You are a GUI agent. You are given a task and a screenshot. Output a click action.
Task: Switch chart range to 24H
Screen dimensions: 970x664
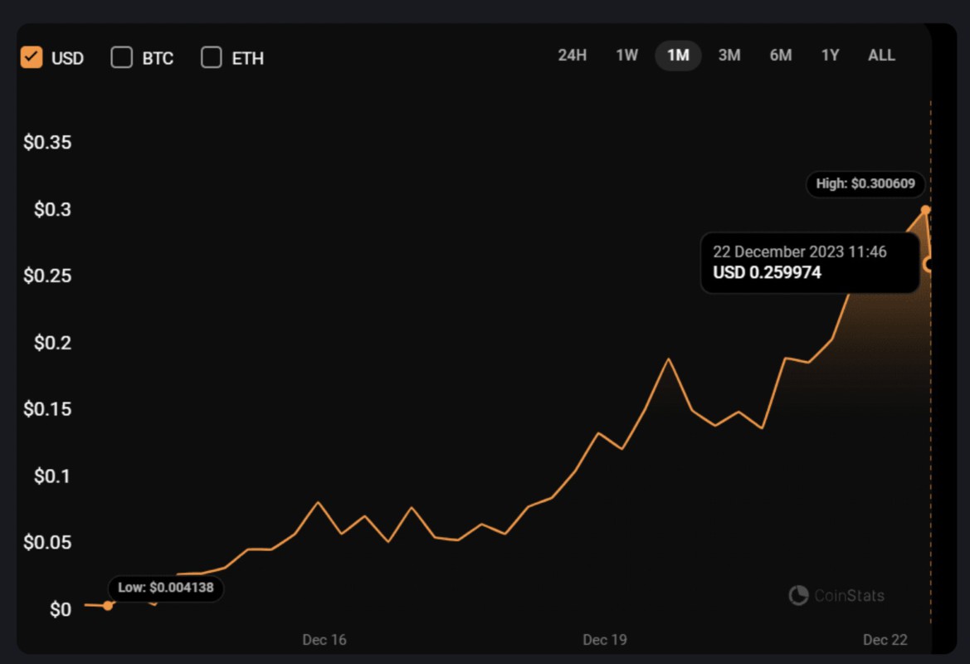572,56
